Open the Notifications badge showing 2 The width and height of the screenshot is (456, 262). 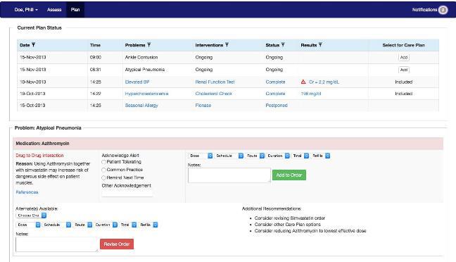pyautogui.click(x=443, y=10)
